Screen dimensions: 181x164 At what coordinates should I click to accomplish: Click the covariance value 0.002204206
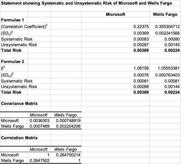click(x=68, y=126)
